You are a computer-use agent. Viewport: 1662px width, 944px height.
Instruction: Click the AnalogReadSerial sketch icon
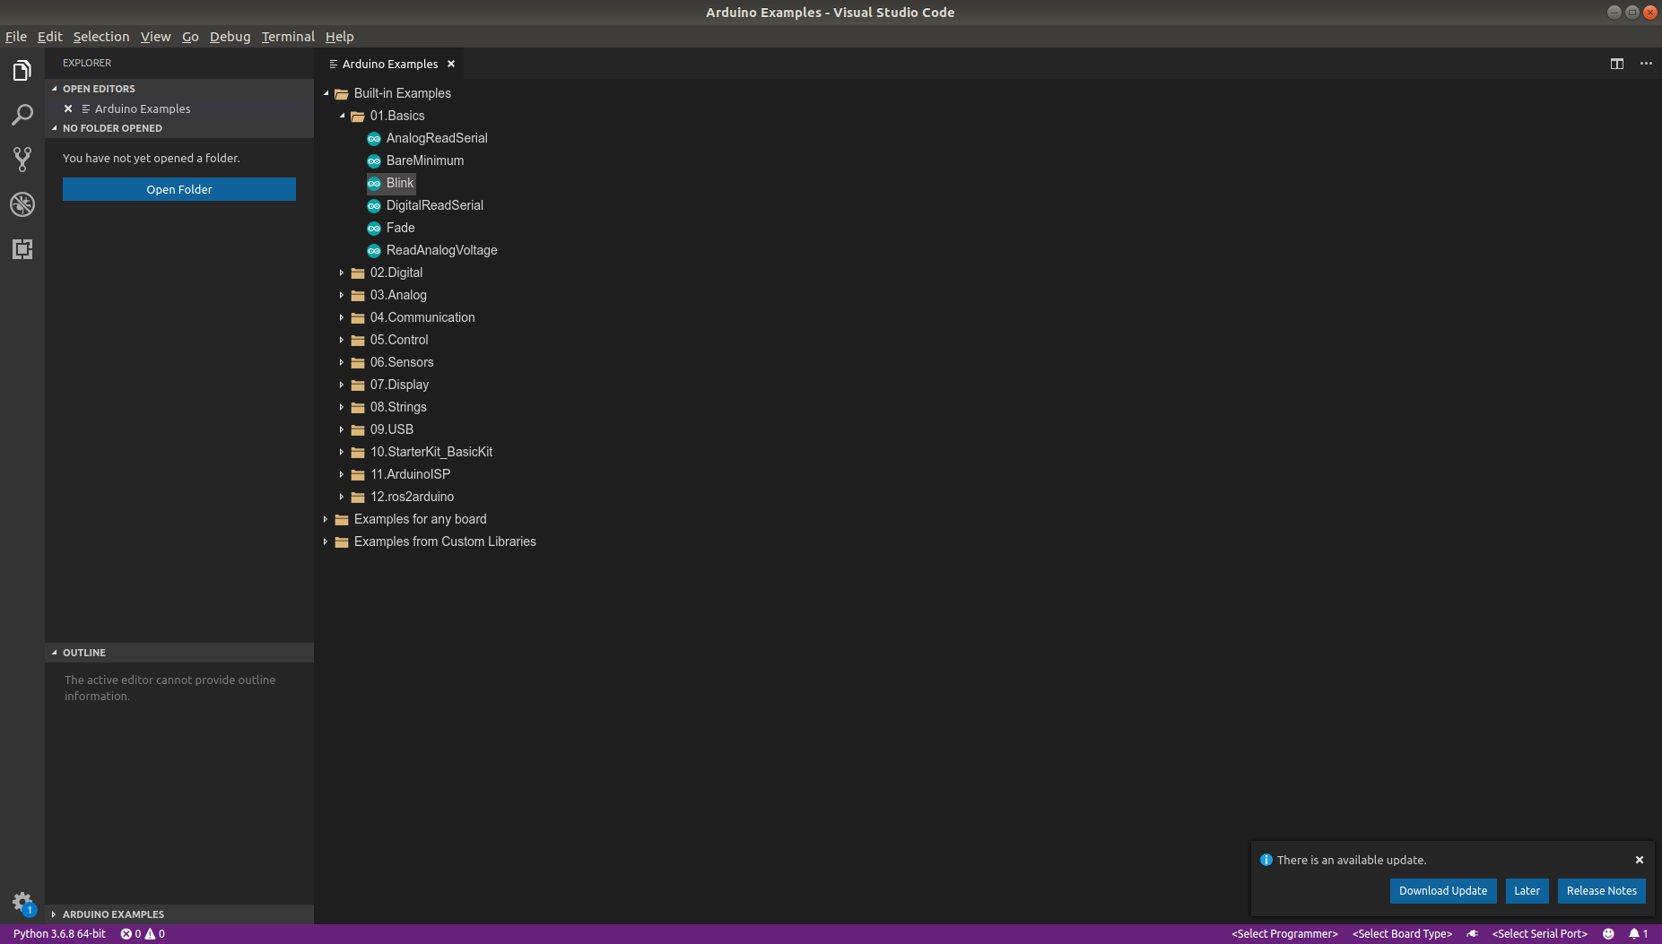coord(374,138)
